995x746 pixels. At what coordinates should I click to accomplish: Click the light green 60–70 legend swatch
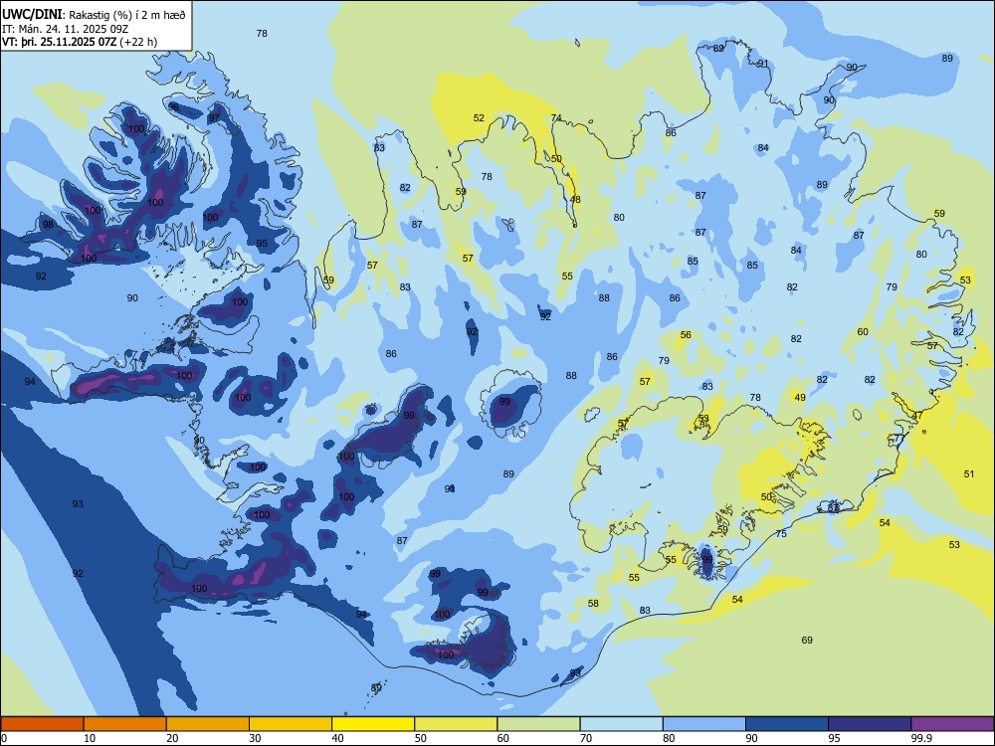click(538, 724)
